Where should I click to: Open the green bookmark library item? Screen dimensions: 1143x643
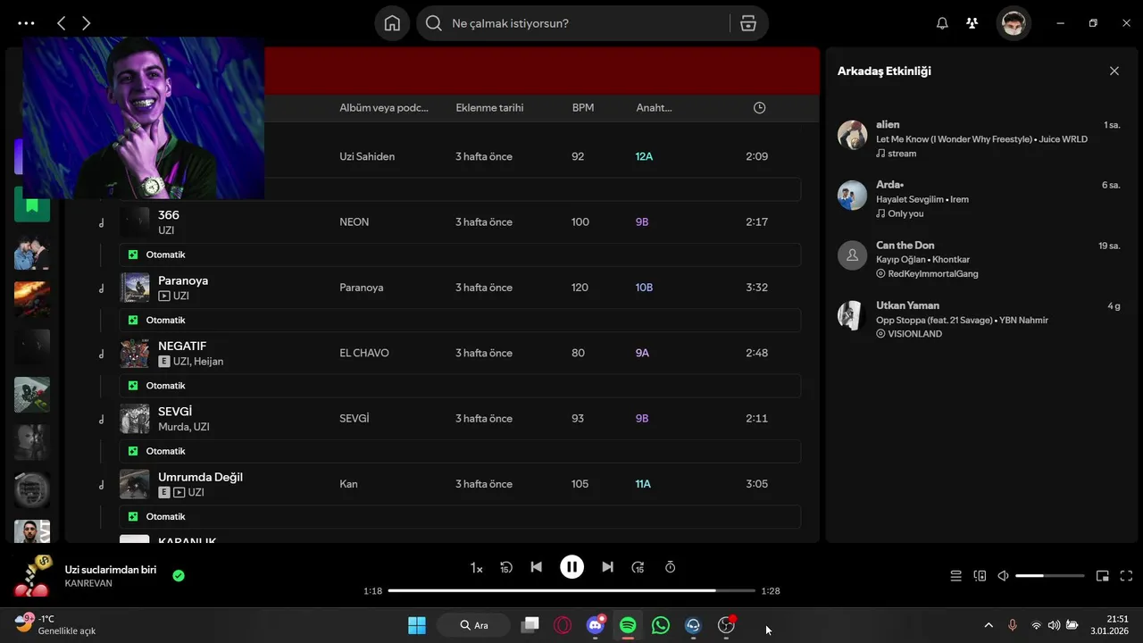coord(32,205)
